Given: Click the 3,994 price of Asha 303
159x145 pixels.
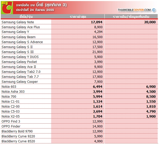Looking at the screenshot, I should click(x=98, y=92).
